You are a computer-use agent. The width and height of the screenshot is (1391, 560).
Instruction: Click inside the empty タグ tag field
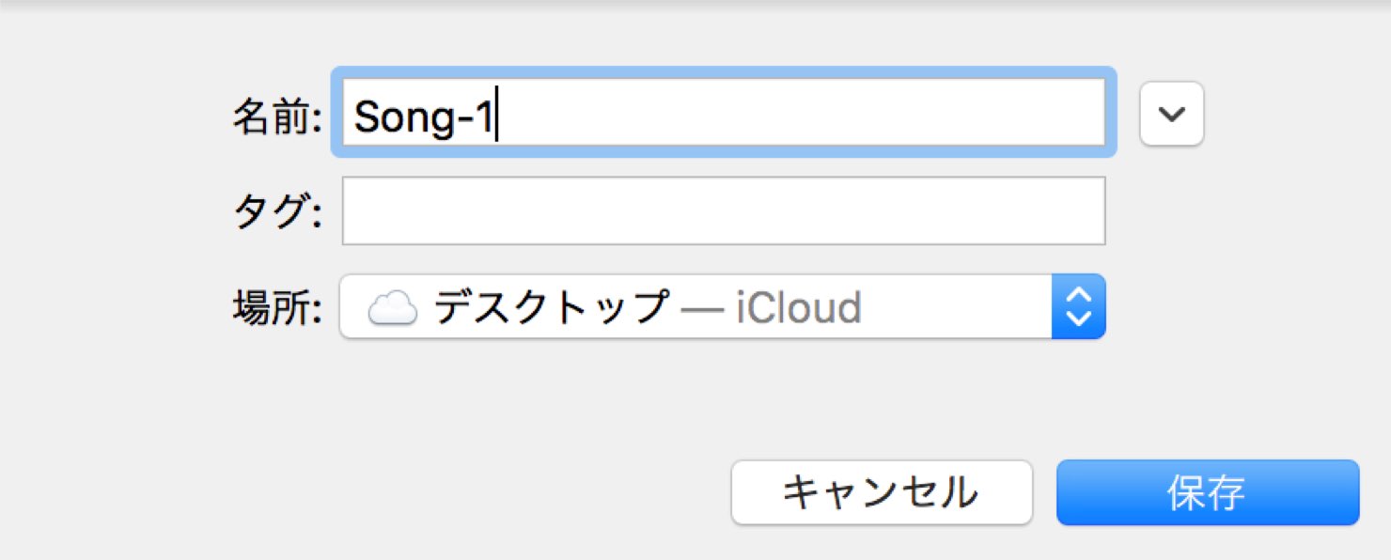pyautogui.click(x=724, y=210)
